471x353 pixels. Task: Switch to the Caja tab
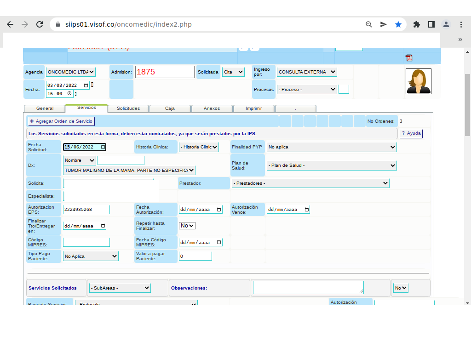[170, 108]
